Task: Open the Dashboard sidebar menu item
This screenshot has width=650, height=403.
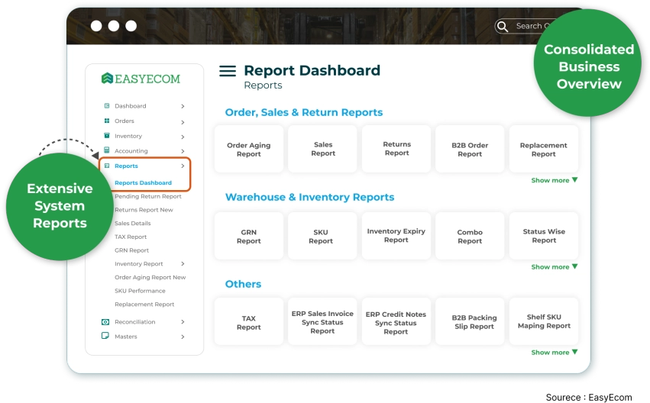Action: (x=130, y=106)
